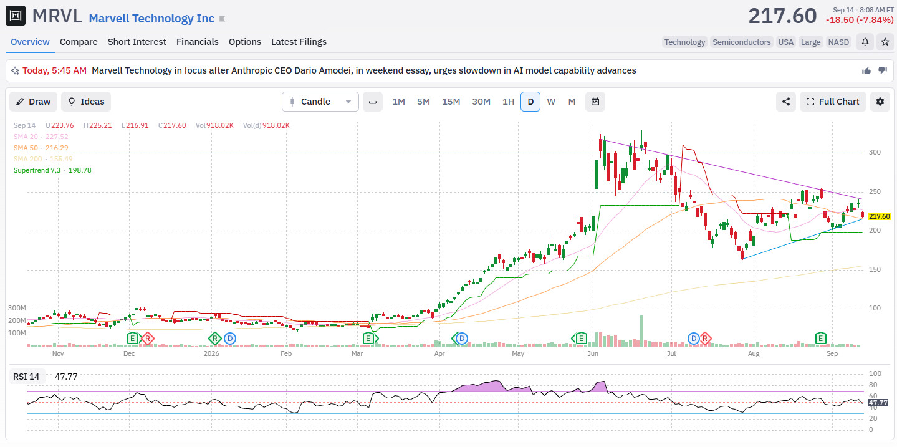Open the Marvell Technology Inc link
The width and height of the screenshot is (897, 447).
click(151, 19)
